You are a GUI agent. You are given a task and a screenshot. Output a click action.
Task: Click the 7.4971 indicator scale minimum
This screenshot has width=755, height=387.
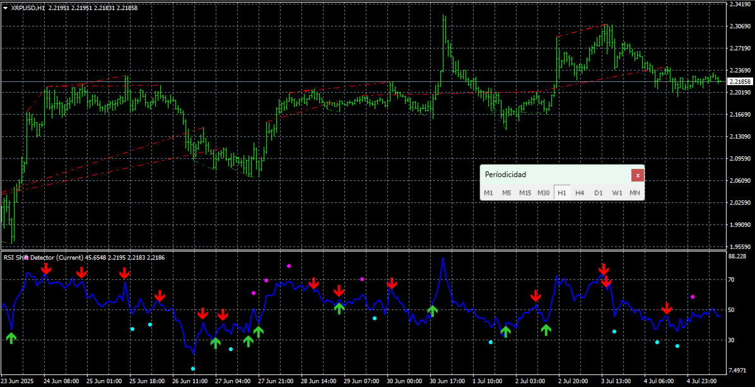tap(738, 370)
